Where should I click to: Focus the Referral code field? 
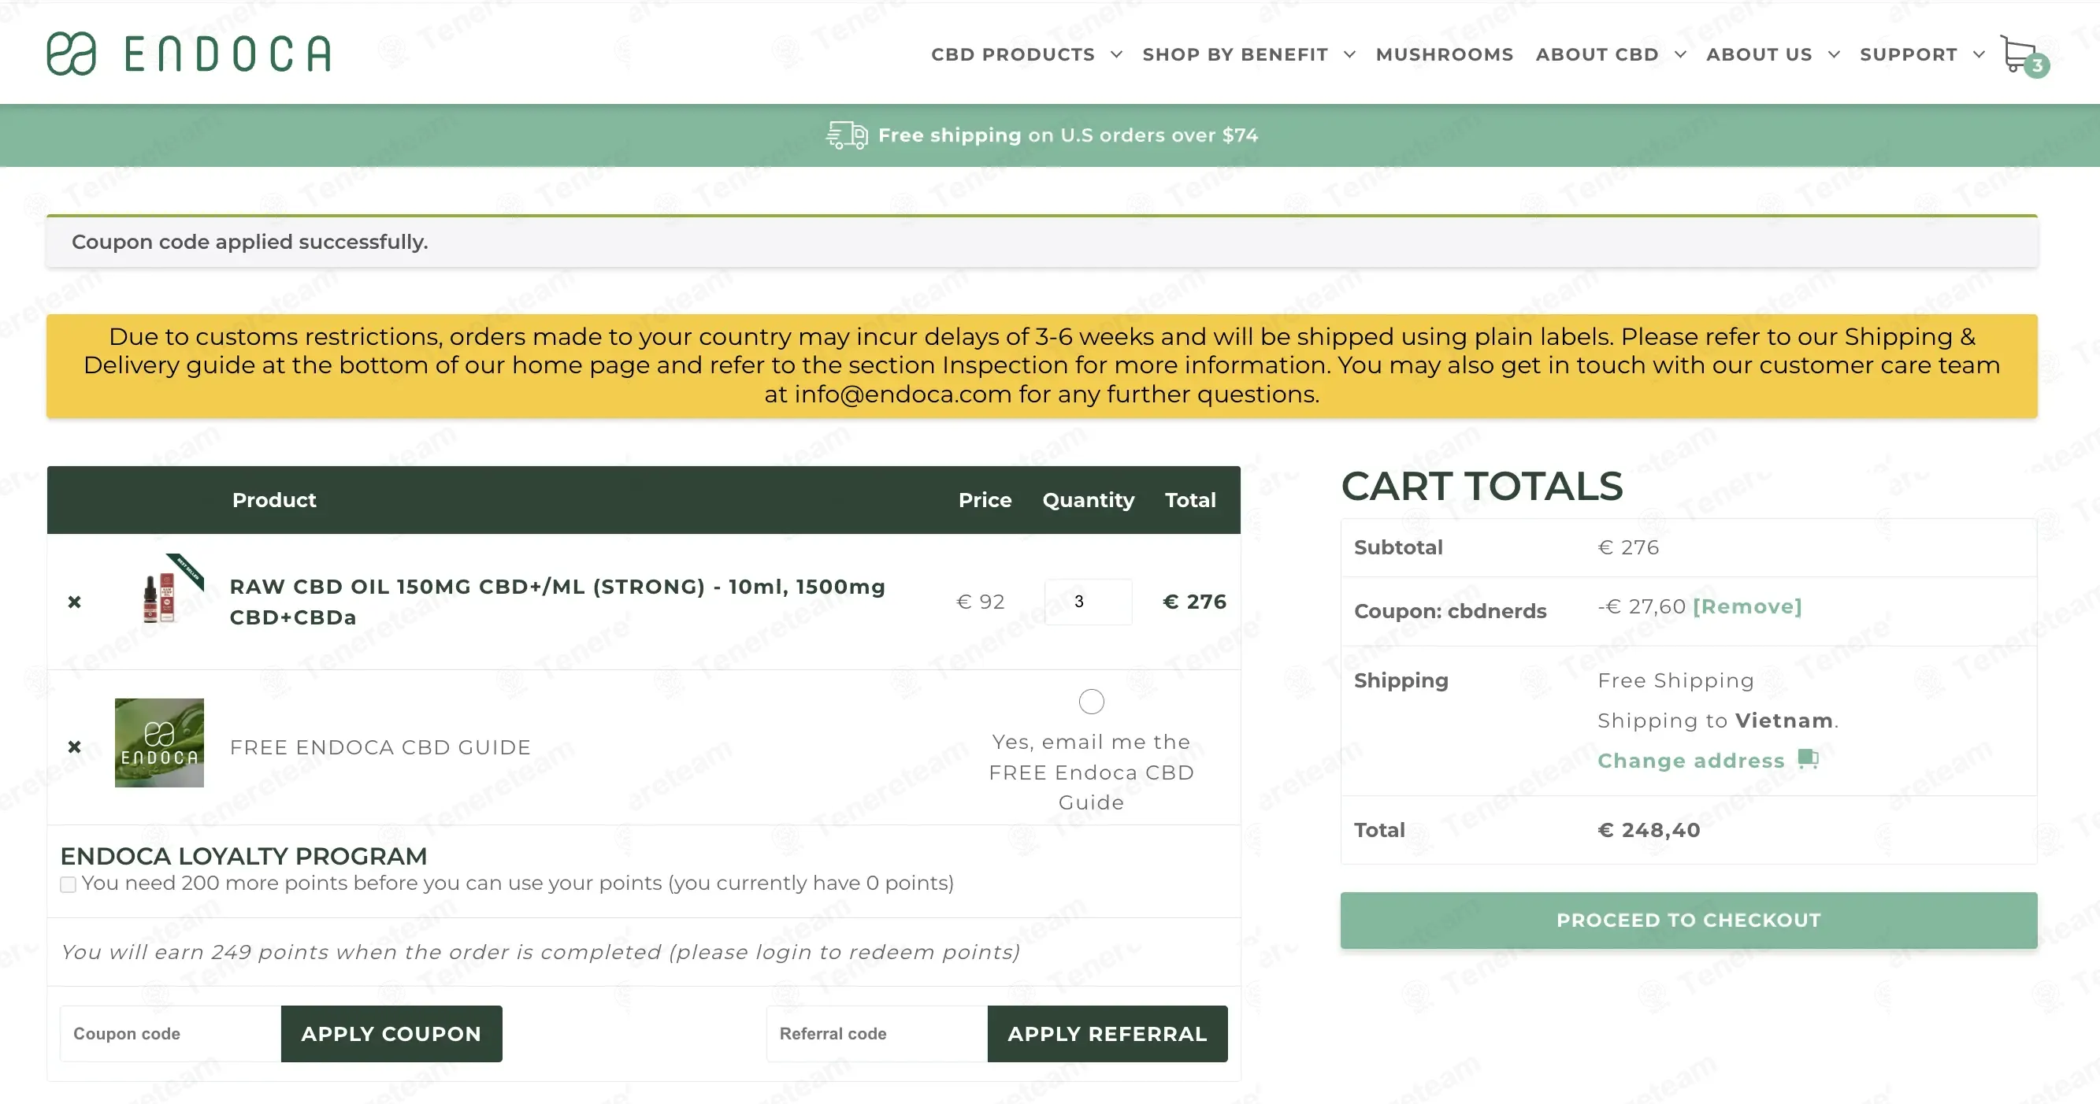[877, 1033]
